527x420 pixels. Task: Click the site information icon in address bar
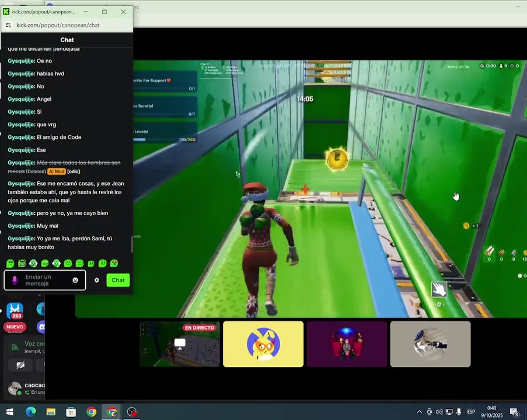8,25
